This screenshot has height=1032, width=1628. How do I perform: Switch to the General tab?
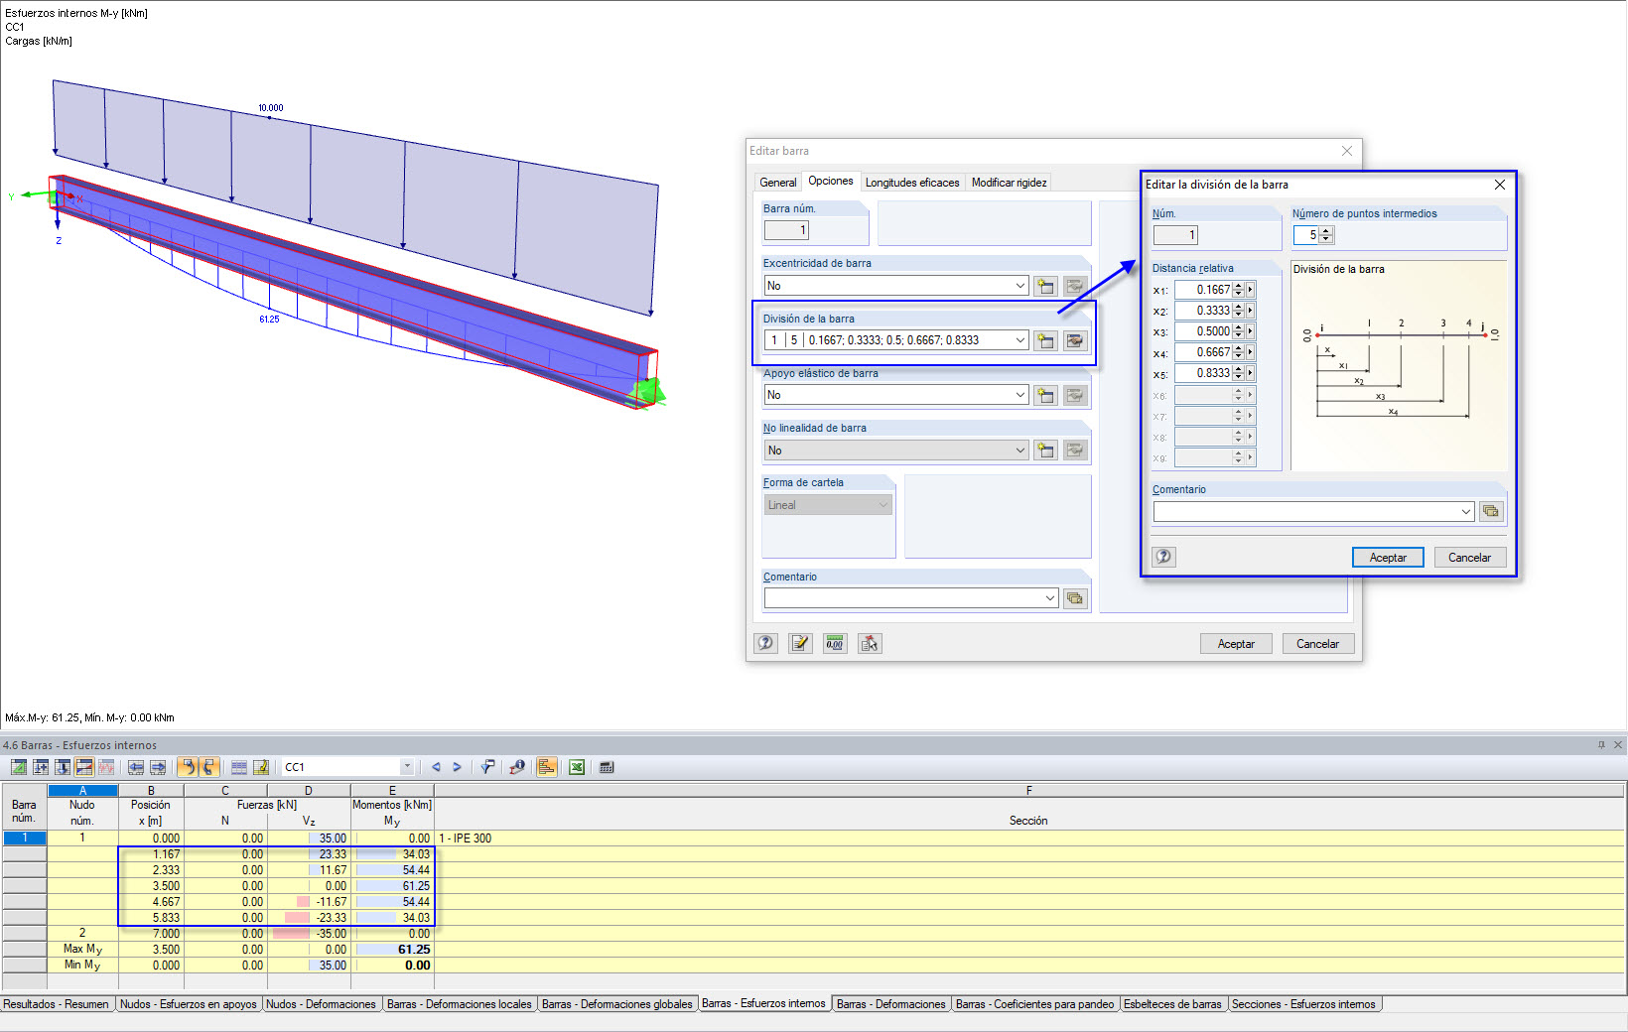778,183
